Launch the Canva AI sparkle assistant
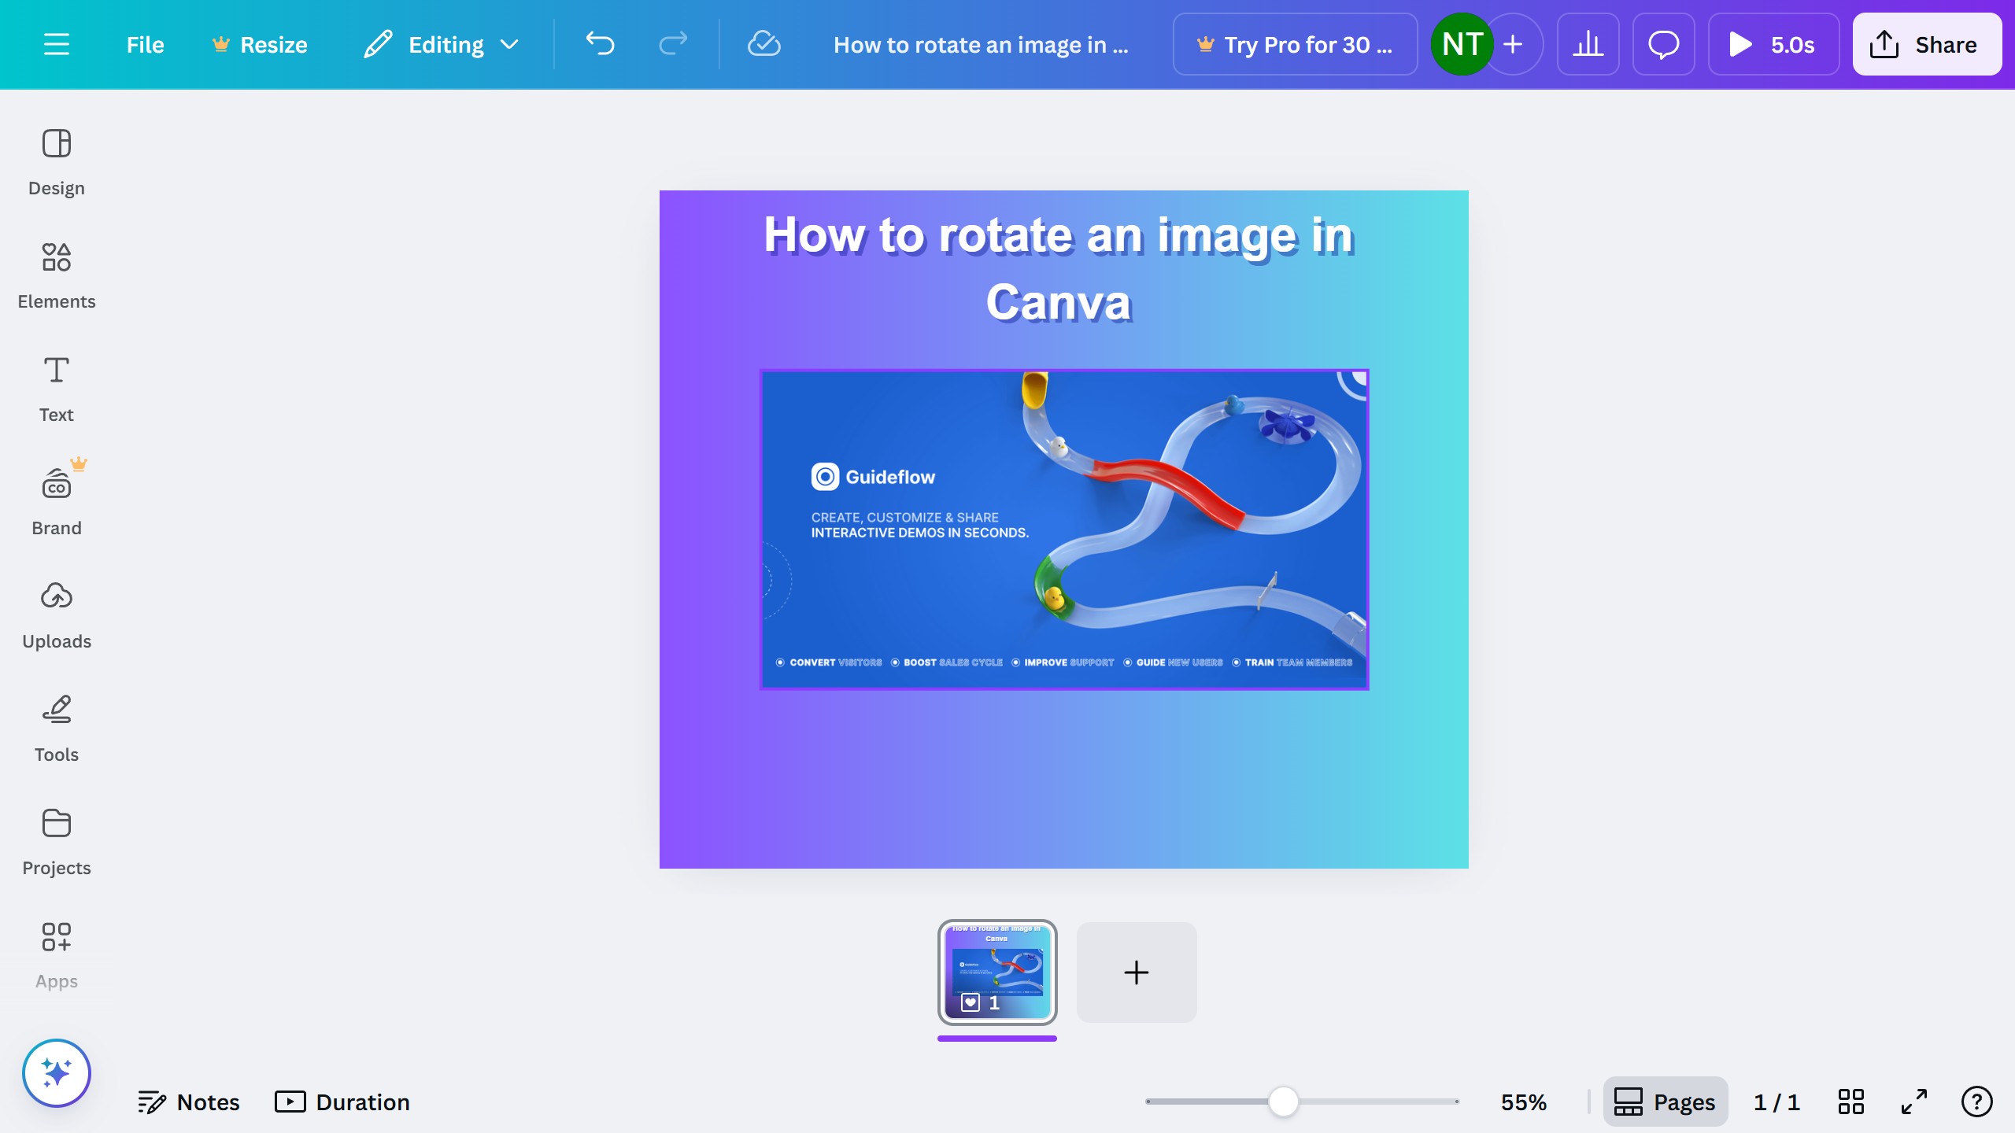 (x=56, y=1073)
